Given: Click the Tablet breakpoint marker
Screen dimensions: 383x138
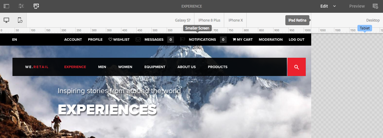Looking at the screenshot, I should pos(365,28).
